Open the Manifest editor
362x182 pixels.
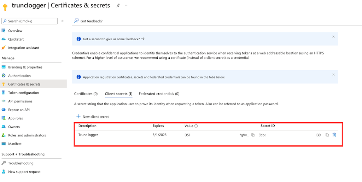click(x=15, y=144)
